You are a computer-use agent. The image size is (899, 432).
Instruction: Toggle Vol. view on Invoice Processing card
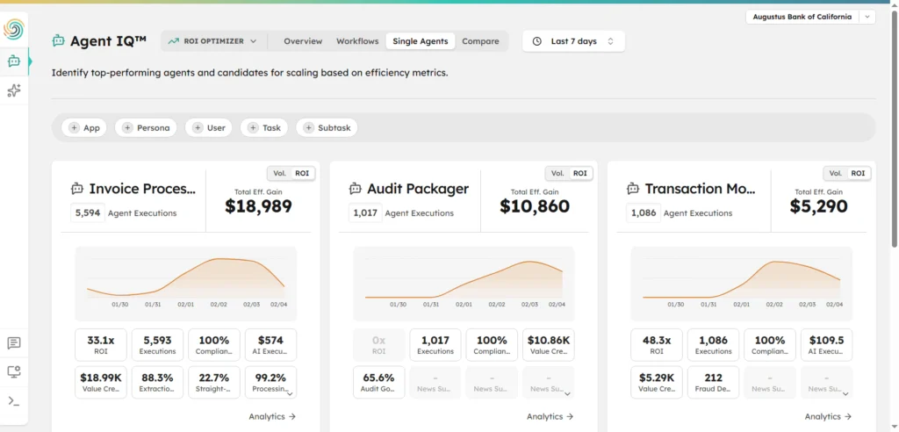coord(280,173)
